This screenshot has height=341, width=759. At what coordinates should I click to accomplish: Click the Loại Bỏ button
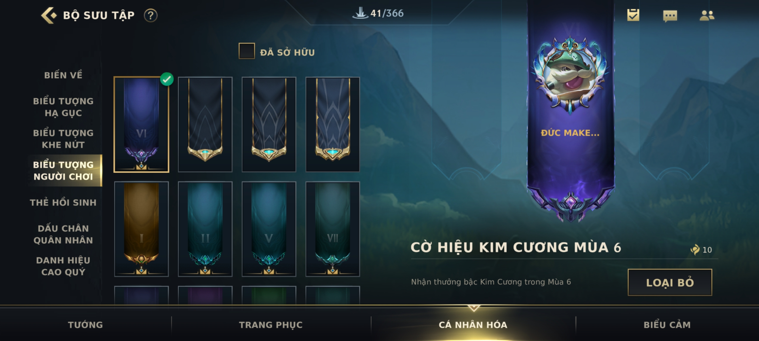670,282
